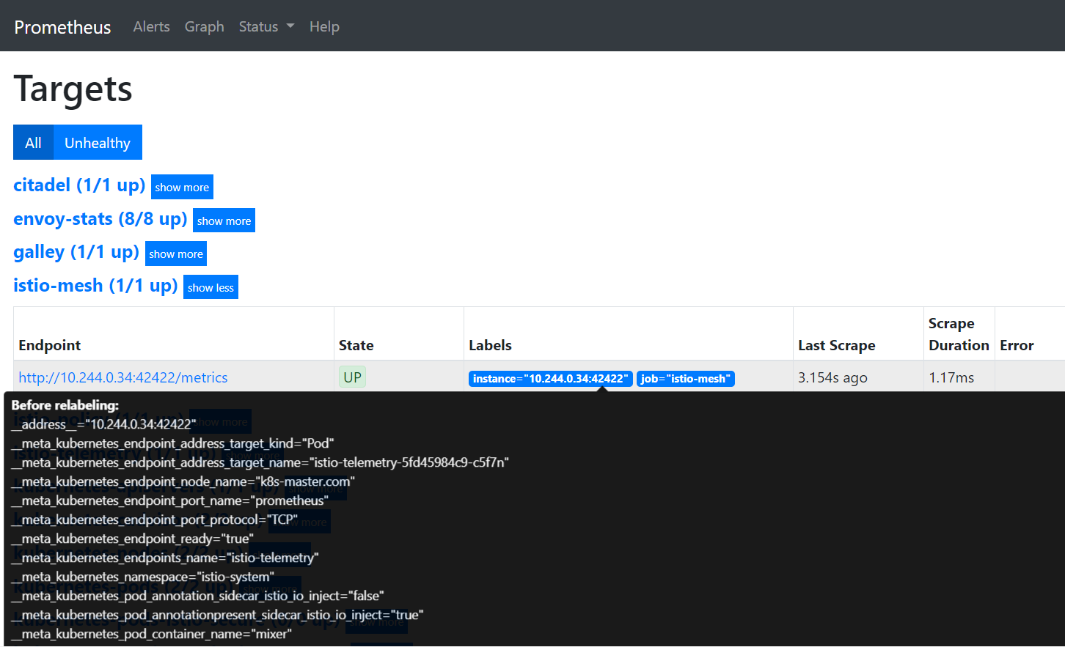Click the instance="10.244.0.34:42422" label badge
The image size is (1065, 647).
click(x=550, y=379)
